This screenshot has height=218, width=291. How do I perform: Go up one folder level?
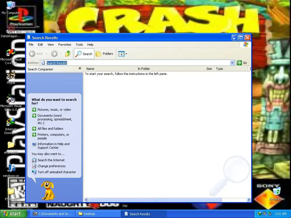point(68,54)
